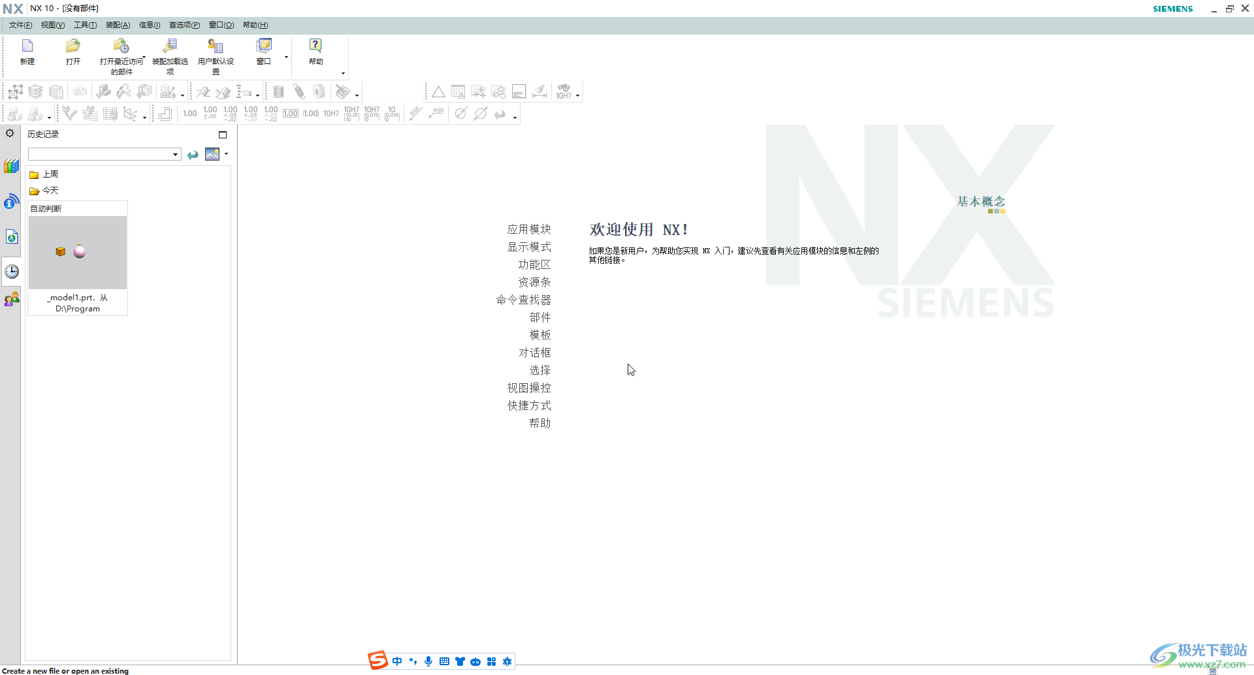Image resolution: width=1254 pixels, height=675 pixels.
Task: Open the 应用模块 welcome link
Action: click(x=529, y=229)
